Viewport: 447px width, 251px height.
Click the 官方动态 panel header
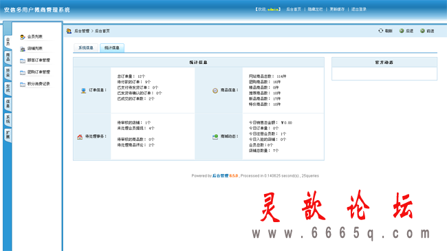point(384,62)
